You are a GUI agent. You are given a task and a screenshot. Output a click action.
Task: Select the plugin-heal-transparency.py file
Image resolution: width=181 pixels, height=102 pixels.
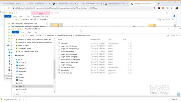(70, 49)
